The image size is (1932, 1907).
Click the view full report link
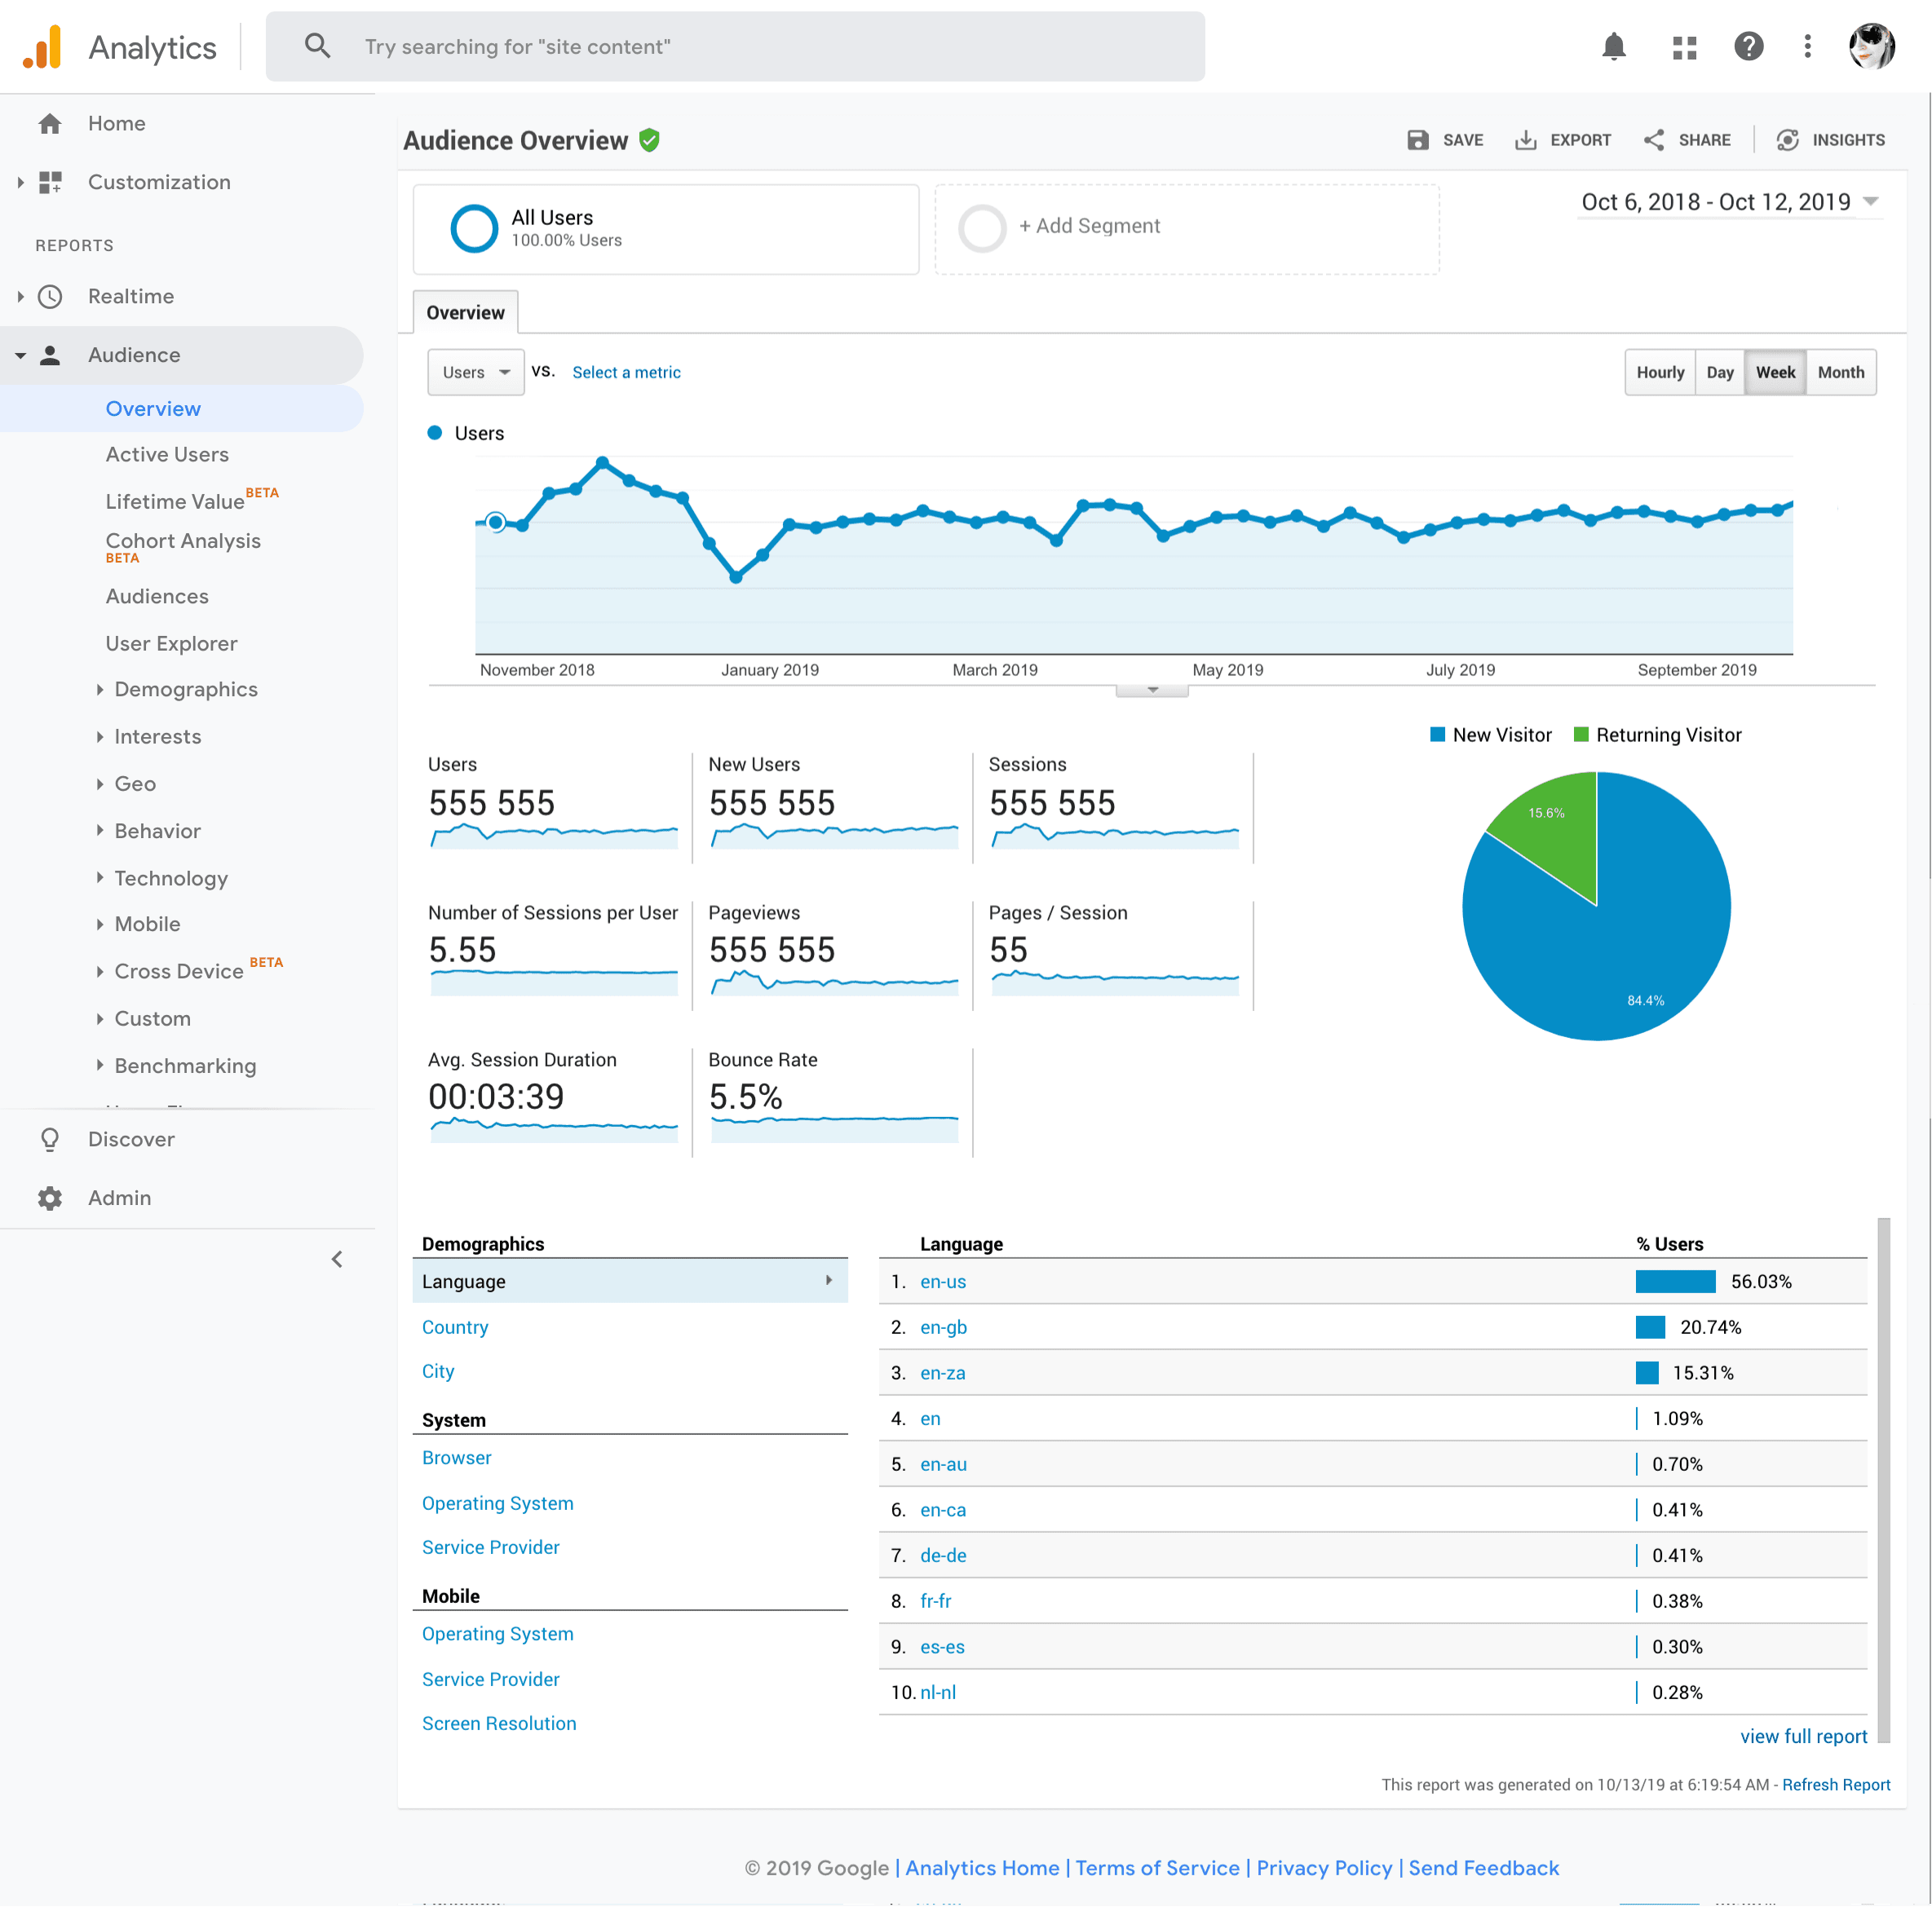click(x=1802, y=1734)
